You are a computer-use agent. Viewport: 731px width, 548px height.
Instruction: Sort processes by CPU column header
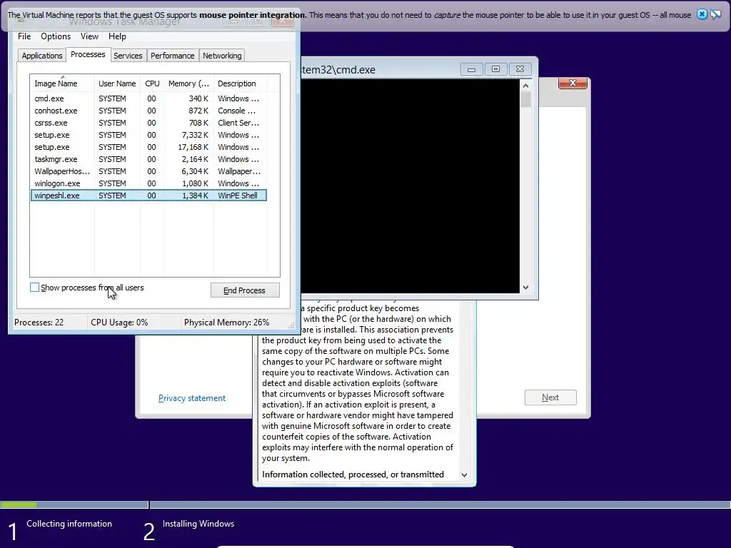coord(152,83)
